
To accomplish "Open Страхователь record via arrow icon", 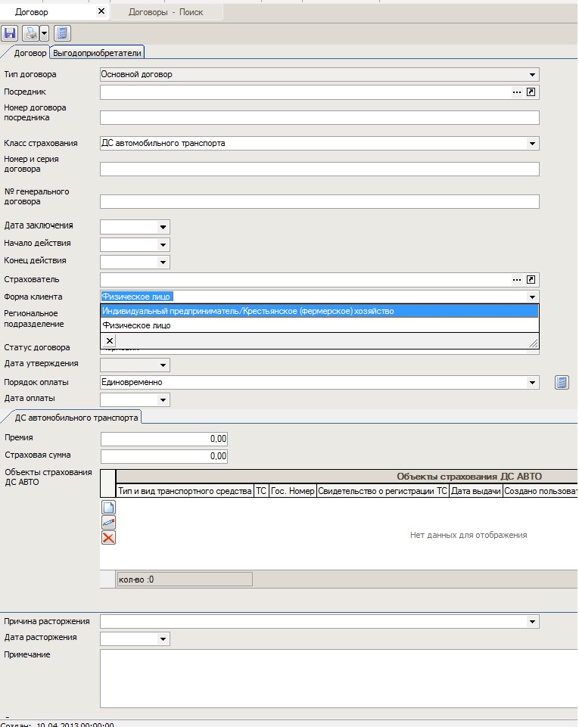I will point(531,279).
